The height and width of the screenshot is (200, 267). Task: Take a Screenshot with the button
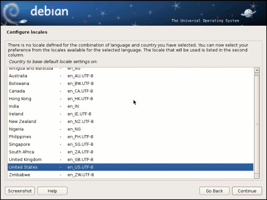[x=20, y=191]
